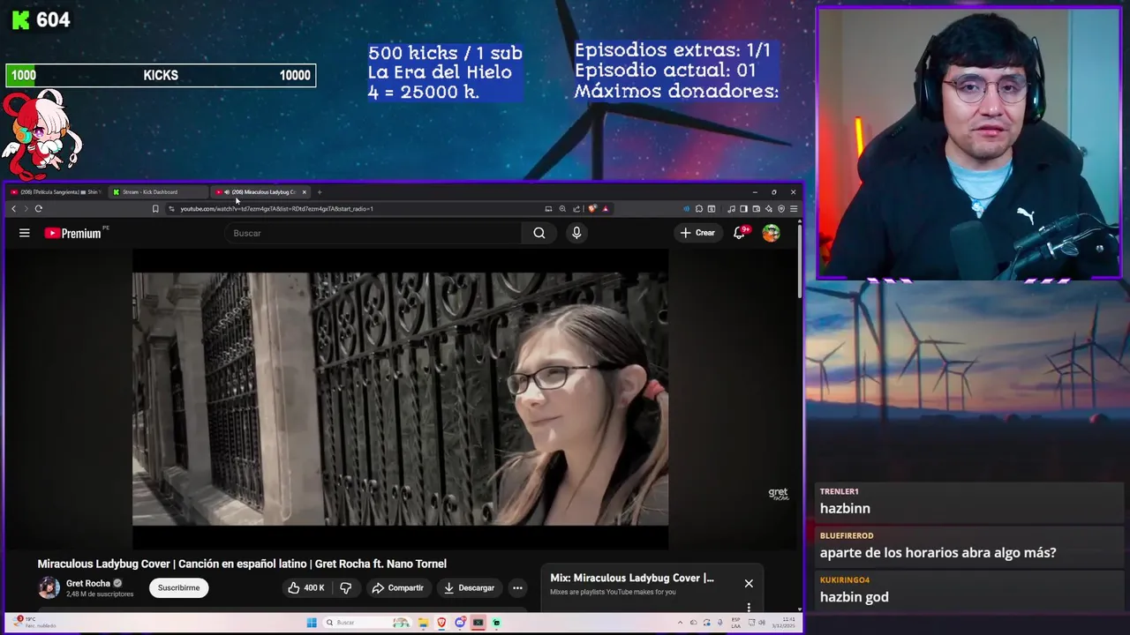Click the YouTube Buscar search field
This screenshot has height=635, width=1130.
tap(373, 233)
